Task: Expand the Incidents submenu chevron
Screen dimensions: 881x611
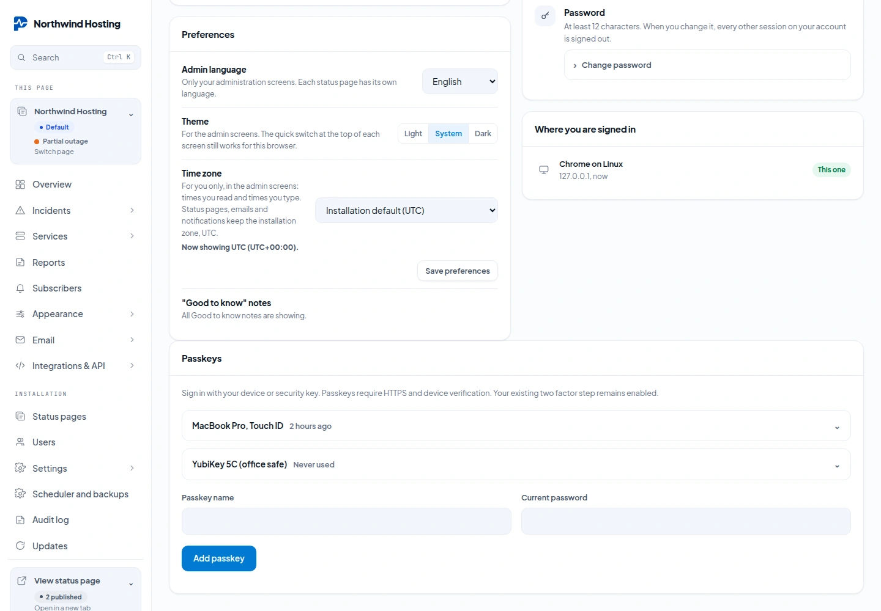Action: coord(132,210)
